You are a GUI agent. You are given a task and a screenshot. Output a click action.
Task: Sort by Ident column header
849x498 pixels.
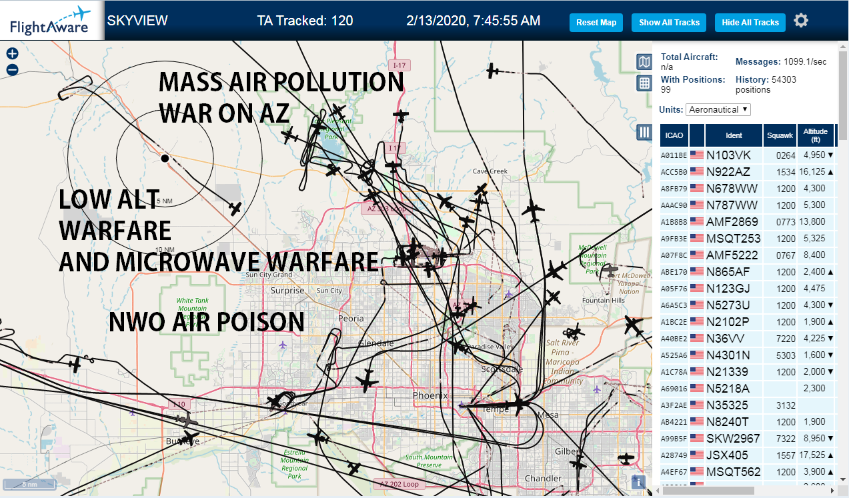pos(734,135)
